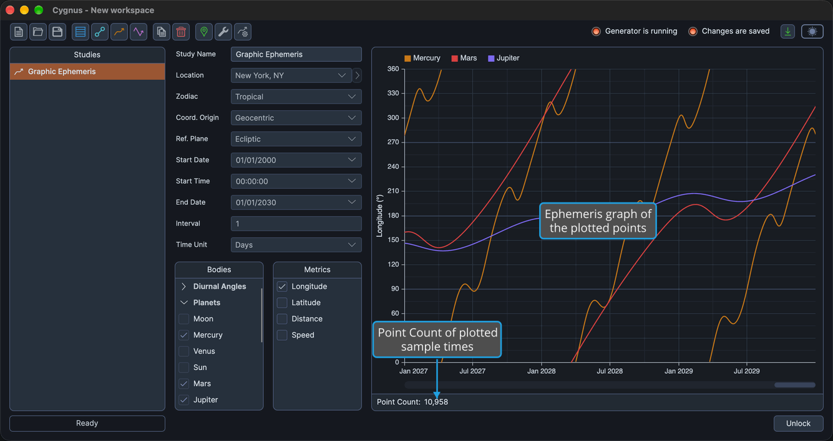Screen dimensions: 833x441
Task: Click the arrow button beside Location dropdown
Action: (x=357, y=75)
